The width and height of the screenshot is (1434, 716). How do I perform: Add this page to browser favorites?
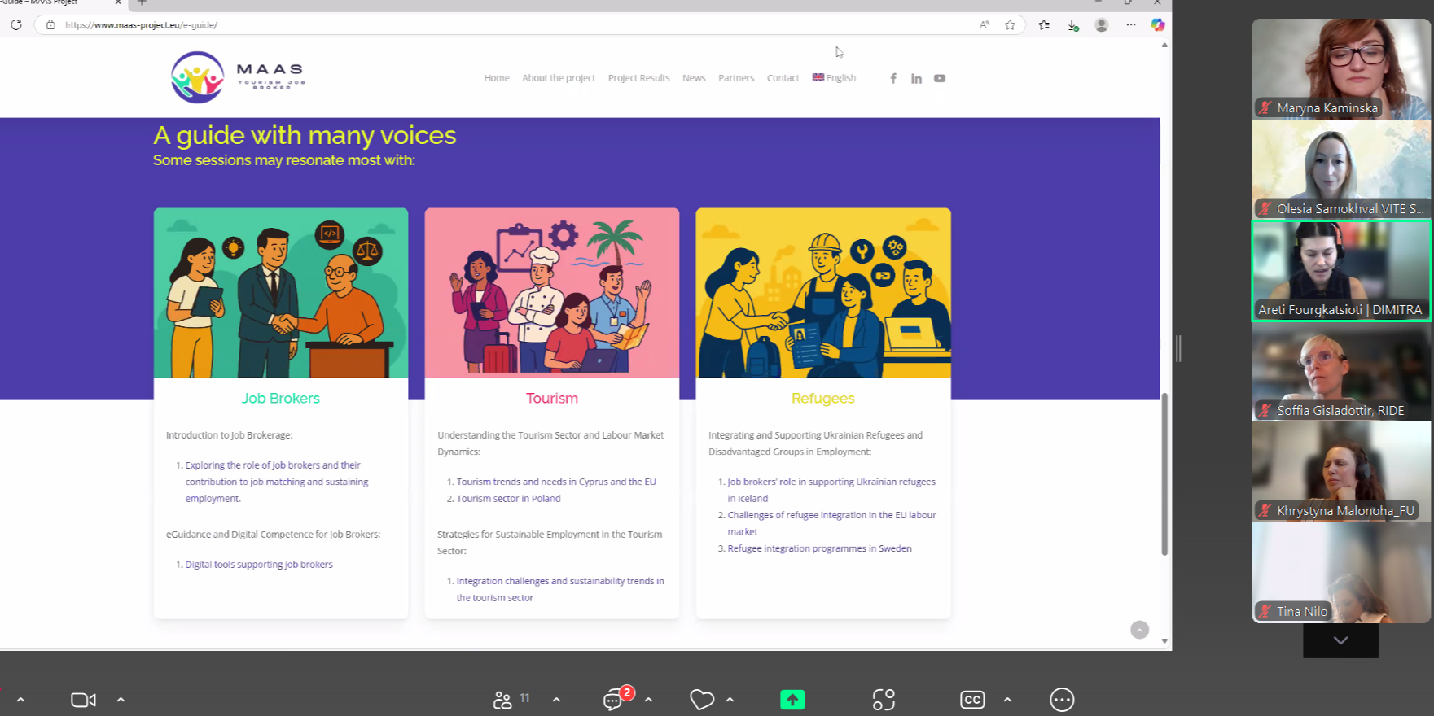tap(1010, 25)
